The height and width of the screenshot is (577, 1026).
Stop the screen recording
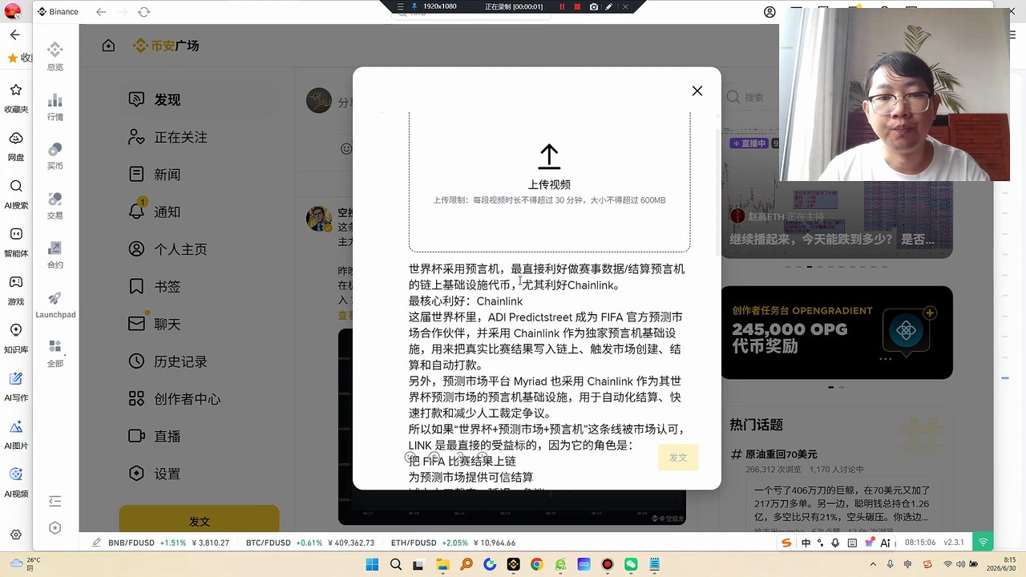[x=577, y=6]
